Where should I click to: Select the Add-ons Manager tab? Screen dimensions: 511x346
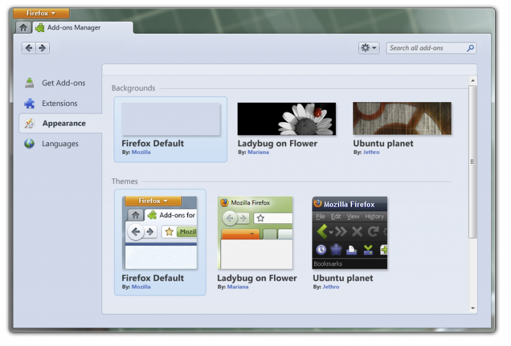point(83,27)
